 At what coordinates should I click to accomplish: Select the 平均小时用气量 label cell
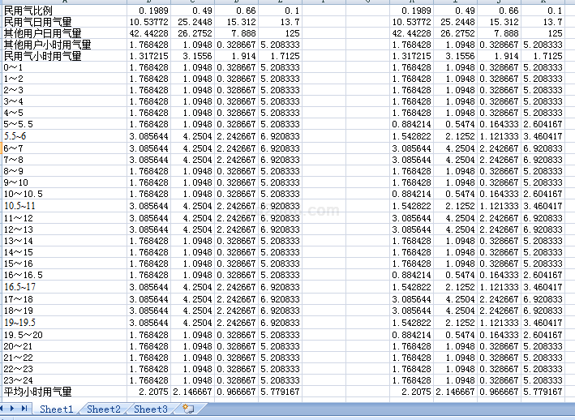pos(37,392)
